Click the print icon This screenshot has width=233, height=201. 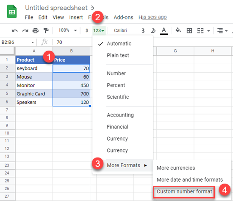tap(36, 31)
